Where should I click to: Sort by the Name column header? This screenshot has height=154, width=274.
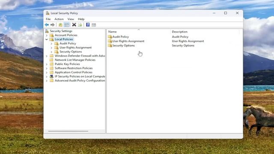pos(139,32)
